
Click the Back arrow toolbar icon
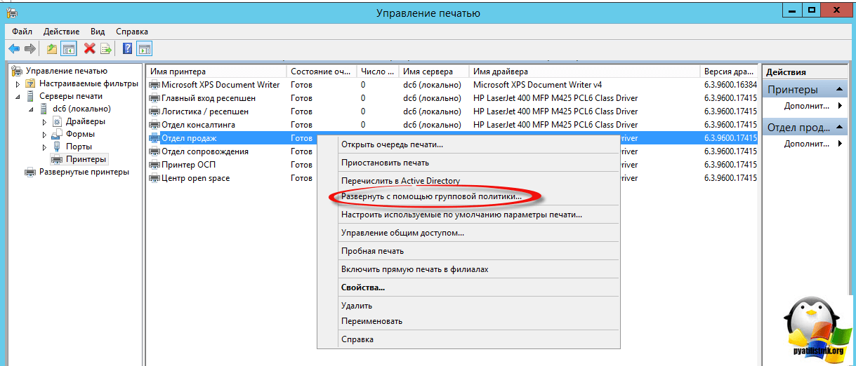tap(13, 49)
